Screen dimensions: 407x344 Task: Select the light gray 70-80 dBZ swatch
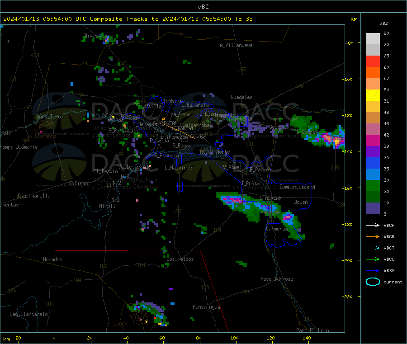click(x=373, y=39)
